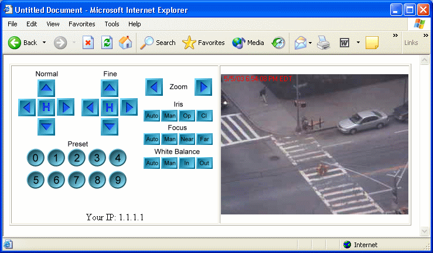This screenshot has height=253, width=433.
Task: Open the Mail button dropdown arrow
Action: pos(310,43)
